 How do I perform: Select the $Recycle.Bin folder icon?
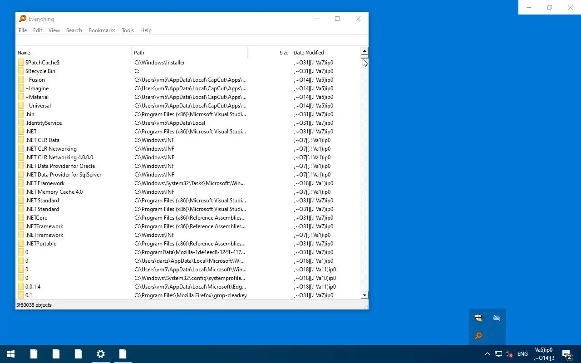(21, 71)
